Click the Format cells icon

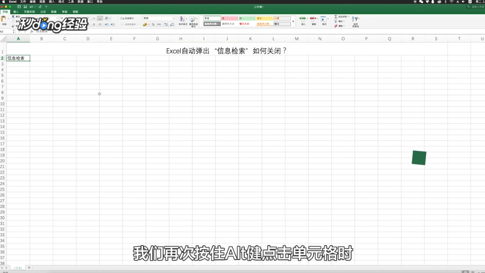click(x=323, y=19)
